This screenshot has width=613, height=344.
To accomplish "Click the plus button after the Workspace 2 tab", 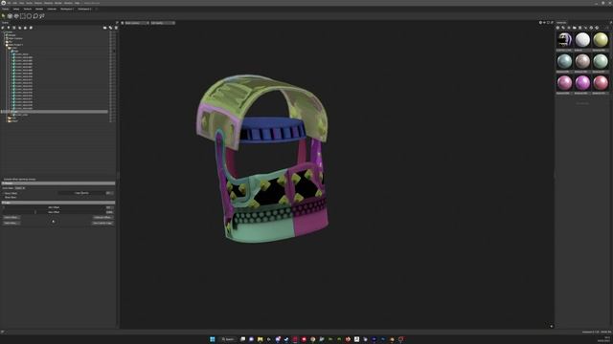I will point(97,9).
